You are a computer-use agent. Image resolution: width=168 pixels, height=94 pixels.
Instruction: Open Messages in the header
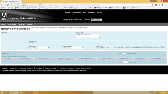[x=68, y=13]
